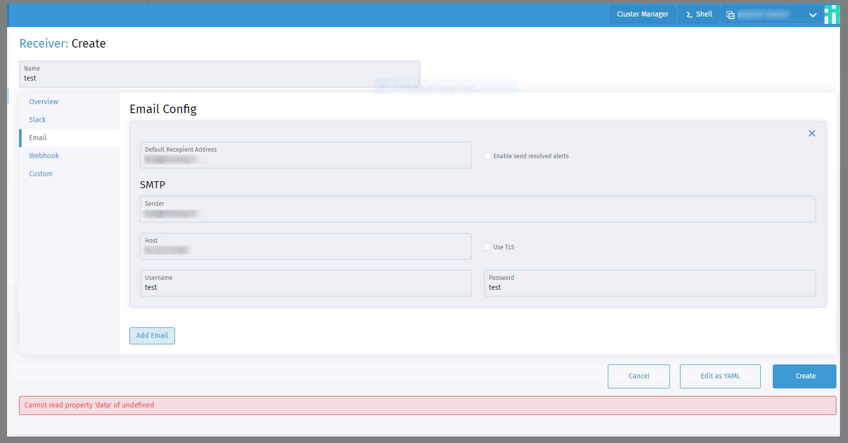The height and width of the screenshot is (443, 848).
Task: Click the Email Config heading
Action: [163, 109]
